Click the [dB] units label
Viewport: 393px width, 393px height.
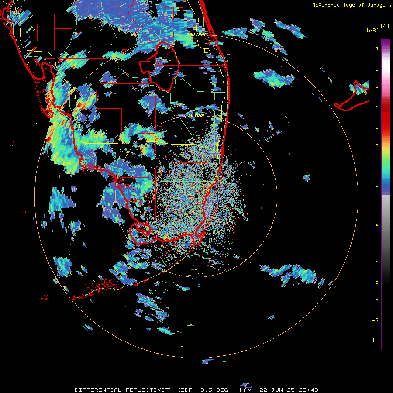[372, 30]
